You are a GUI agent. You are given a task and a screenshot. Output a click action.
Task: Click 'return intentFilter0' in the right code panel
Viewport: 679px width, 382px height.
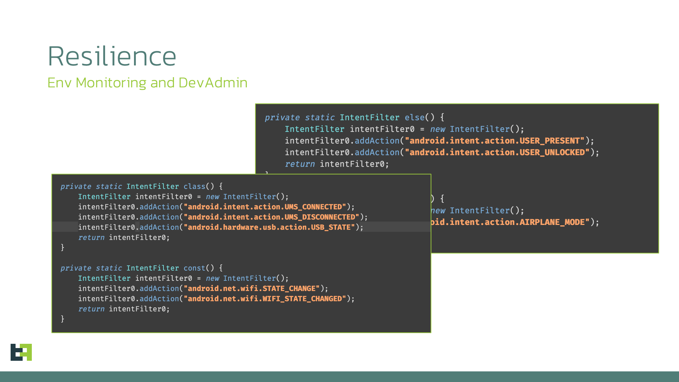[x=337, y=164]
